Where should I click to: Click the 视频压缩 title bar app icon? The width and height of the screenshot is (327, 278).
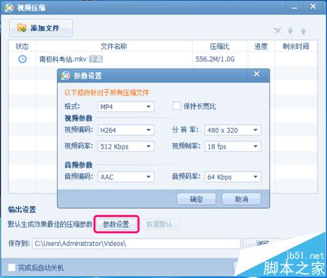point(9,8)
